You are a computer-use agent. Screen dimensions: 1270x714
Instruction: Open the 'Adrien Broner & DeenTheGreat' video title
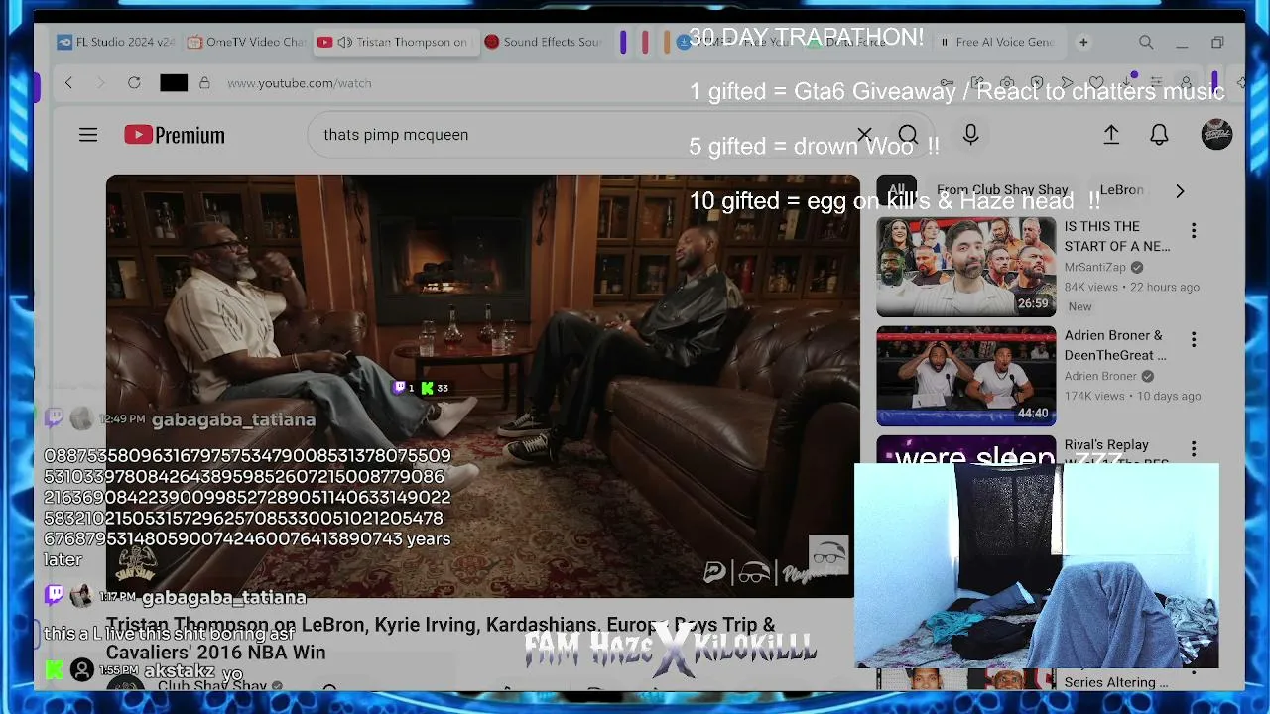pyautogui.click(x=1115, y=345)
